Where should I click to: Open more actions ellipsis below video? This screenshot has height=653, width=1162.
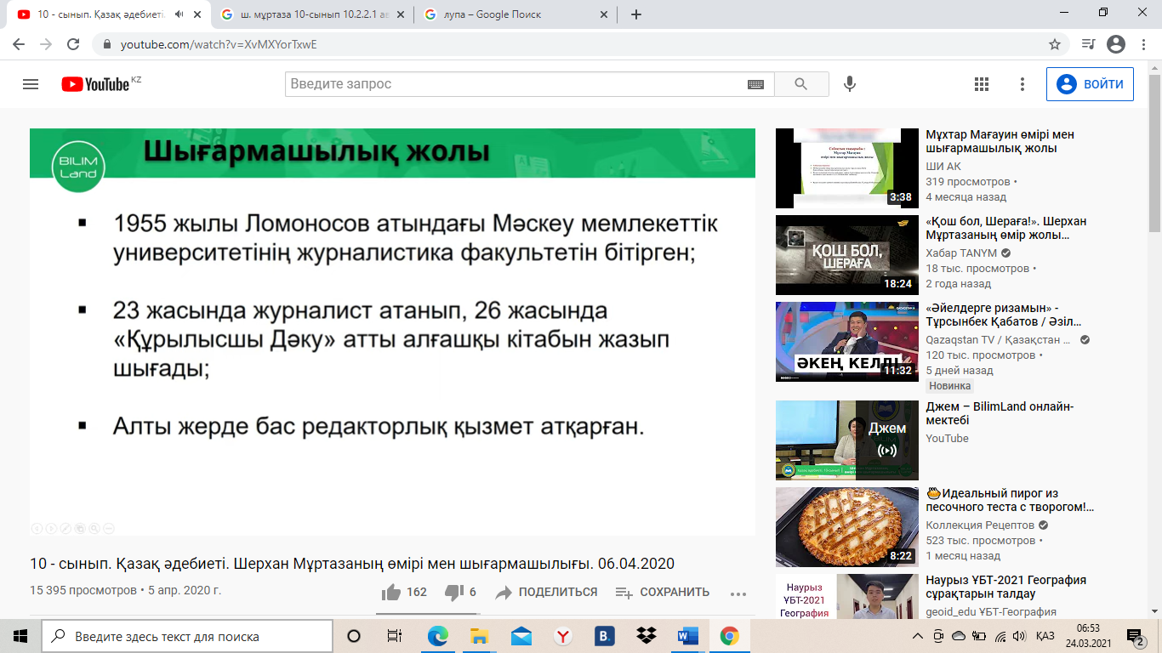click(x=738, y=593)
